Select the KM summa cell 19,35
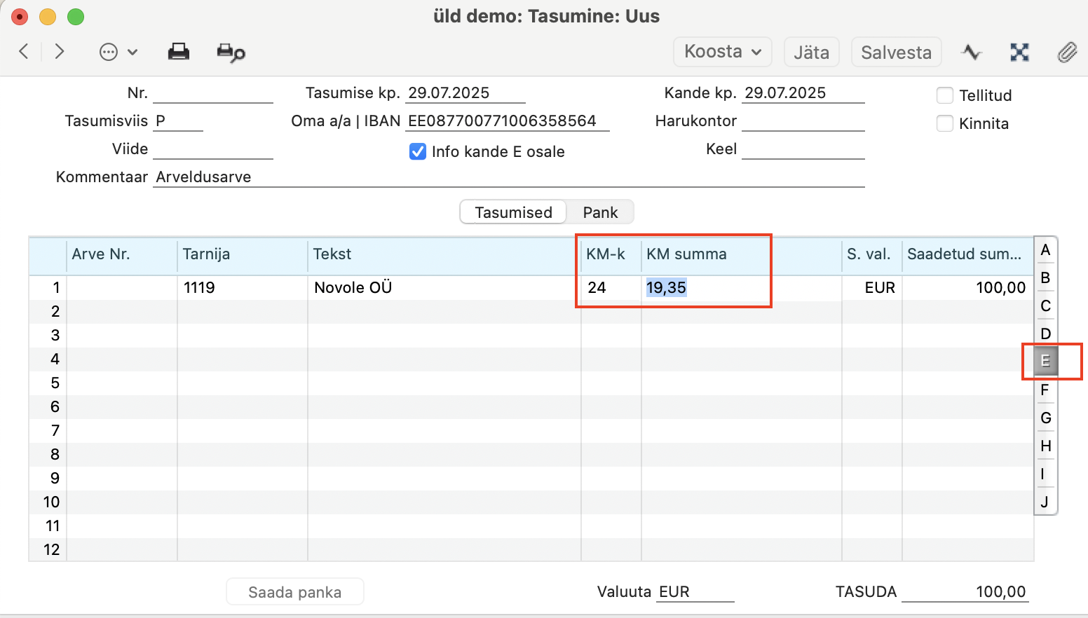Viewport: 1088px width, 618px height. coord(666,287)
